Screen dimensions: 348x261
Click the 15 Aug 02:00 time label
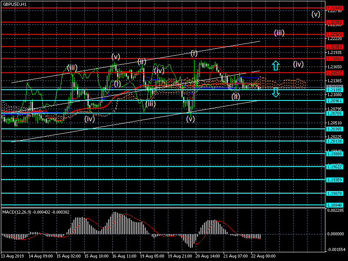(x=69, y=256)
